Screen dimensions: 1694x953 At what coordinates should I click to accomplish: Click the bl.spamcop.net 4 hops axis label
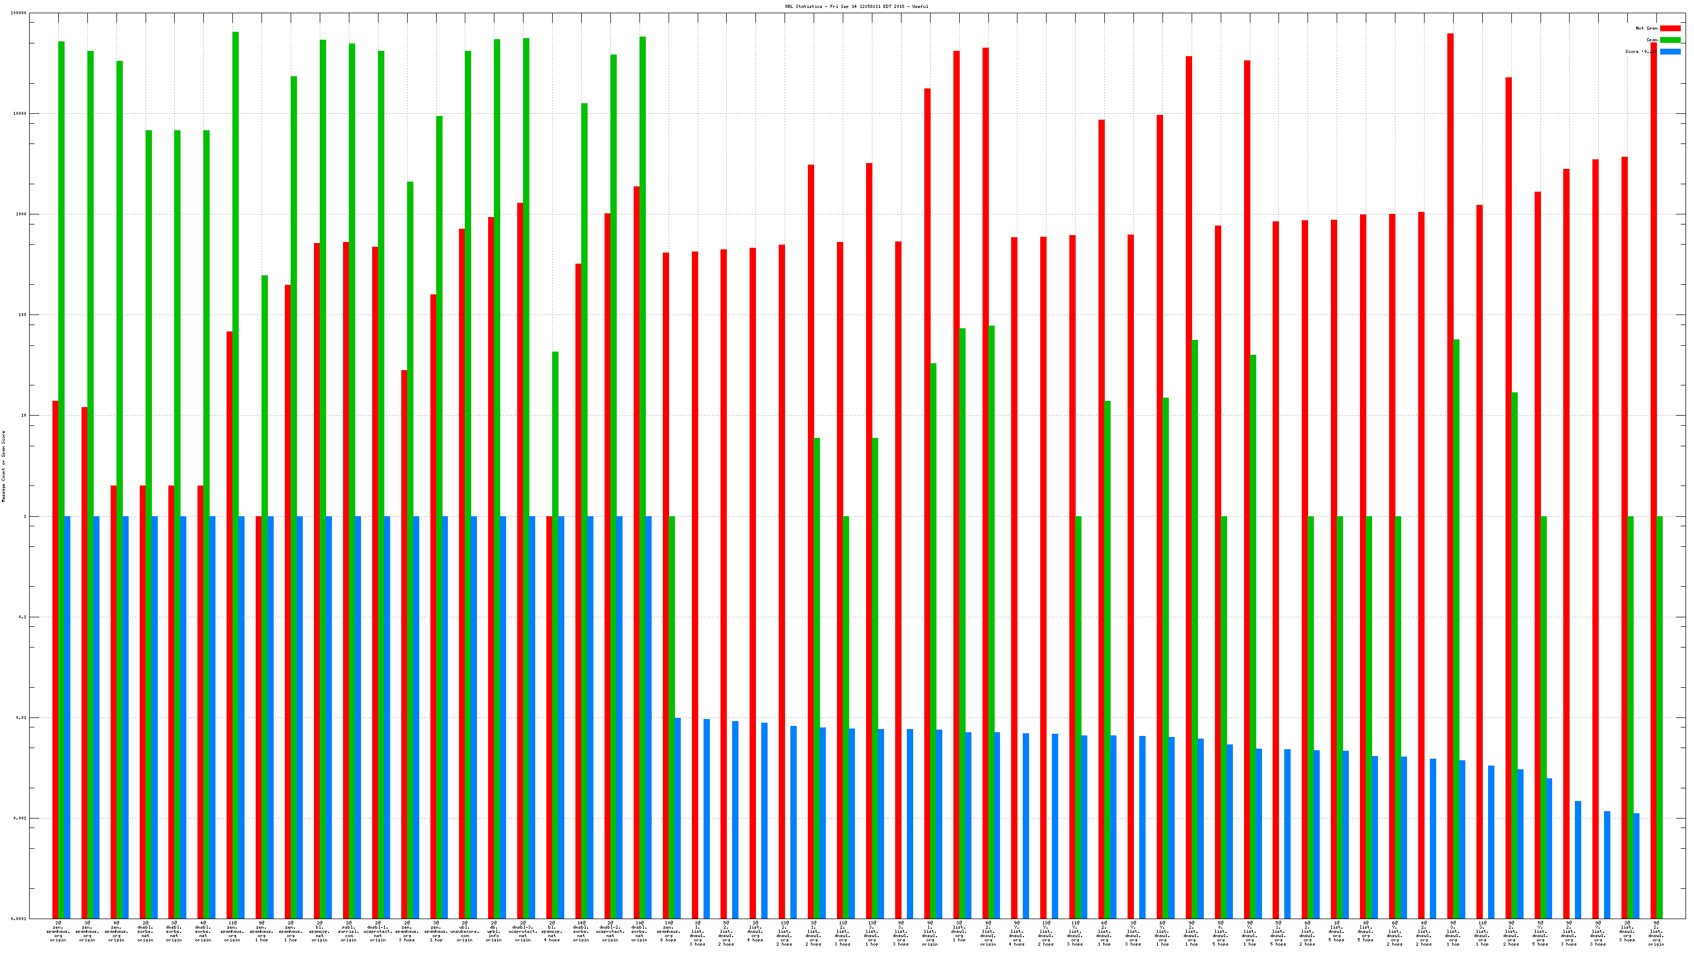click(x=552, y=931)
